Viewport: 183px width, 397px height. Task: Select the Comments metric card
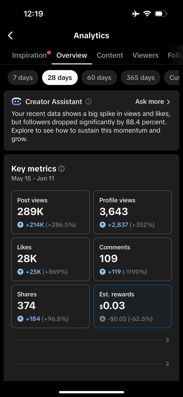(132, 259)
